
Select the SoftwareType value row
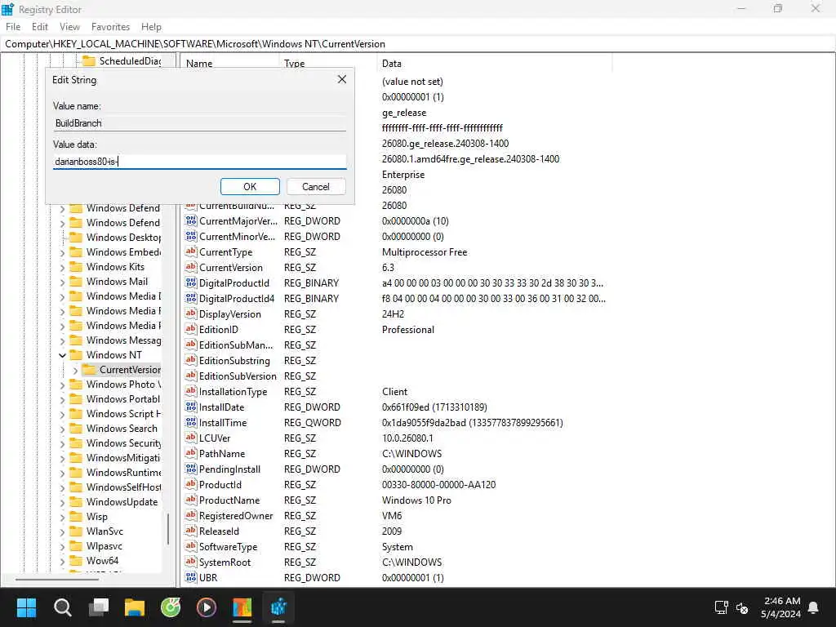[x=398, y=546]
